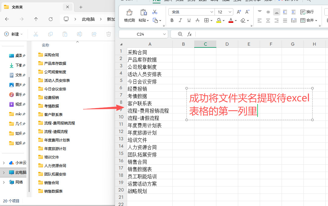Image resolution: width=328 pixels, height=206 pixels.
Task: Open the font group dialog launcher arrow
Action: point(251,26)
